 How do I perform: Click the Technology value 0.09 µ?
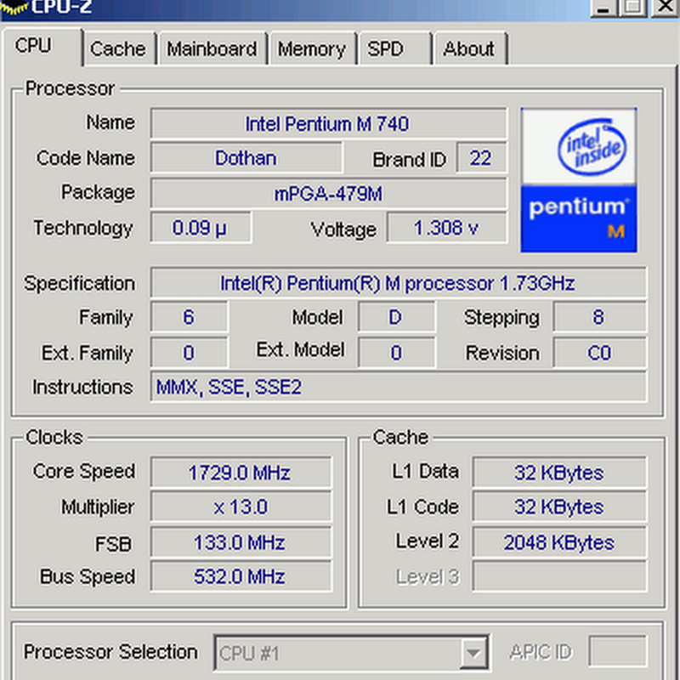click(201, 228)
